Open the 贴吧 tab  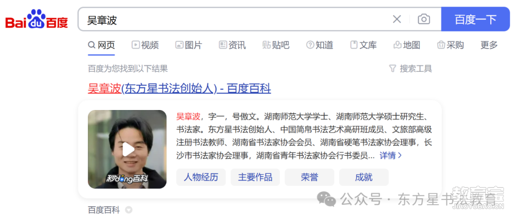click(x=276, y=45)
